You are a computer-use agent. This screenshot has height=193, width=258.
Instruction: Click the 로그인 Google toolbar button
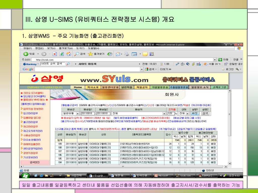(x=230, y=69)
